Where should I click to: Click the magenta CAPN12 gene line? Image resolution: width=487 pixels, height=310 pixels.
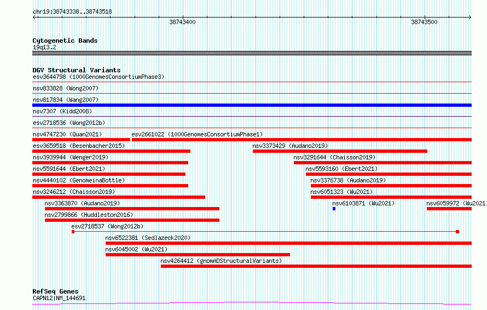click(x=252, y=303)
